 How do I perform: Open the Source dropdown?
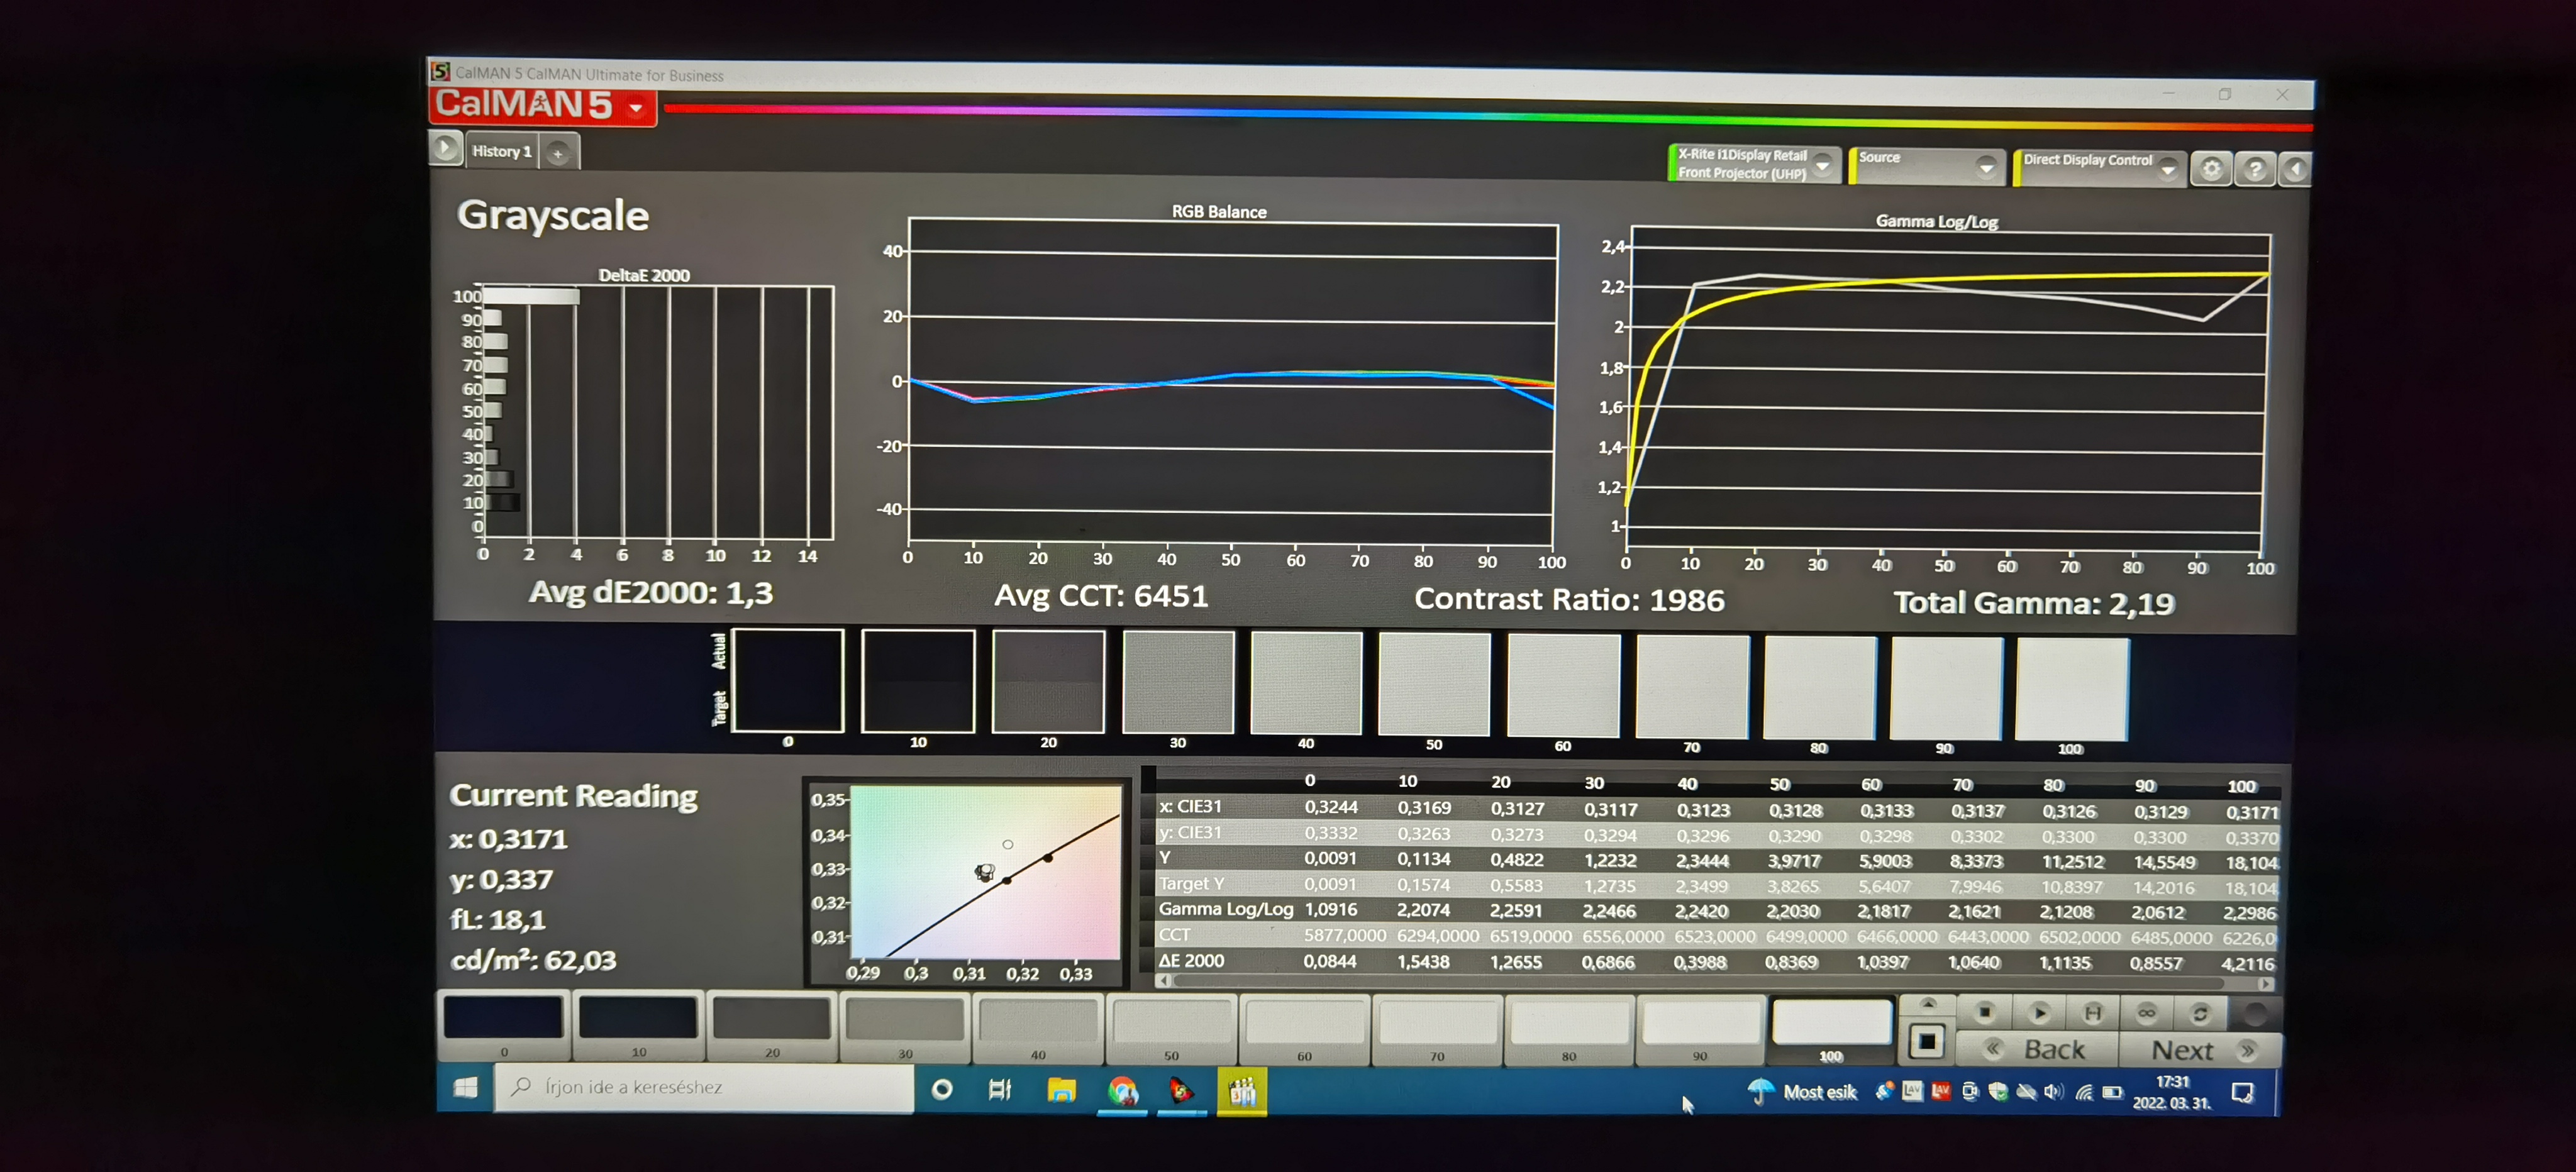pos(1986,167)
